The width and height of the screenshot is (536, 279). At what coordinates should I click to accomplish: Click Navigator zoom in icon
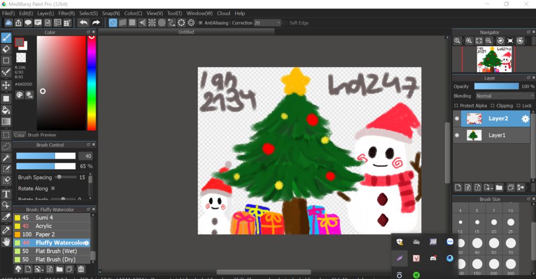pyautogui.click(x=469, y=41)
